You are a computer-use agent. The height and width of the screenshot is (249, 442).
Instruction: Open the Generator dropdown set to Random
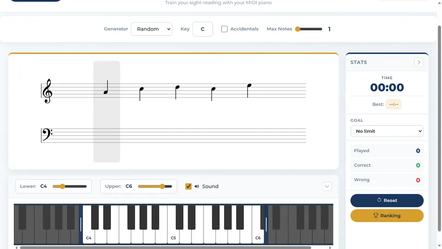151,29
